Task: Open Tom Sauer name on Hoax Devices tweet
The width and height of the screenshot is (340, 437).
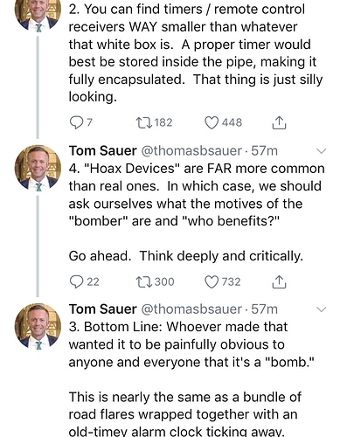Action: tap(102, 151)
